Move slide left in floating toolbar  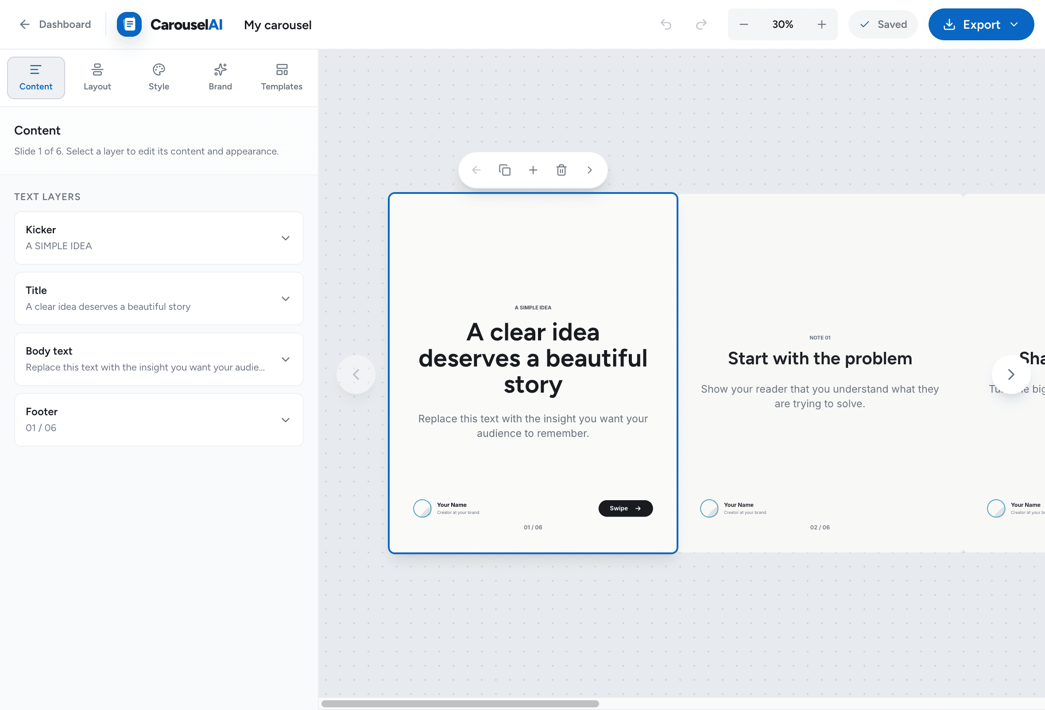[x=476, y=170]
